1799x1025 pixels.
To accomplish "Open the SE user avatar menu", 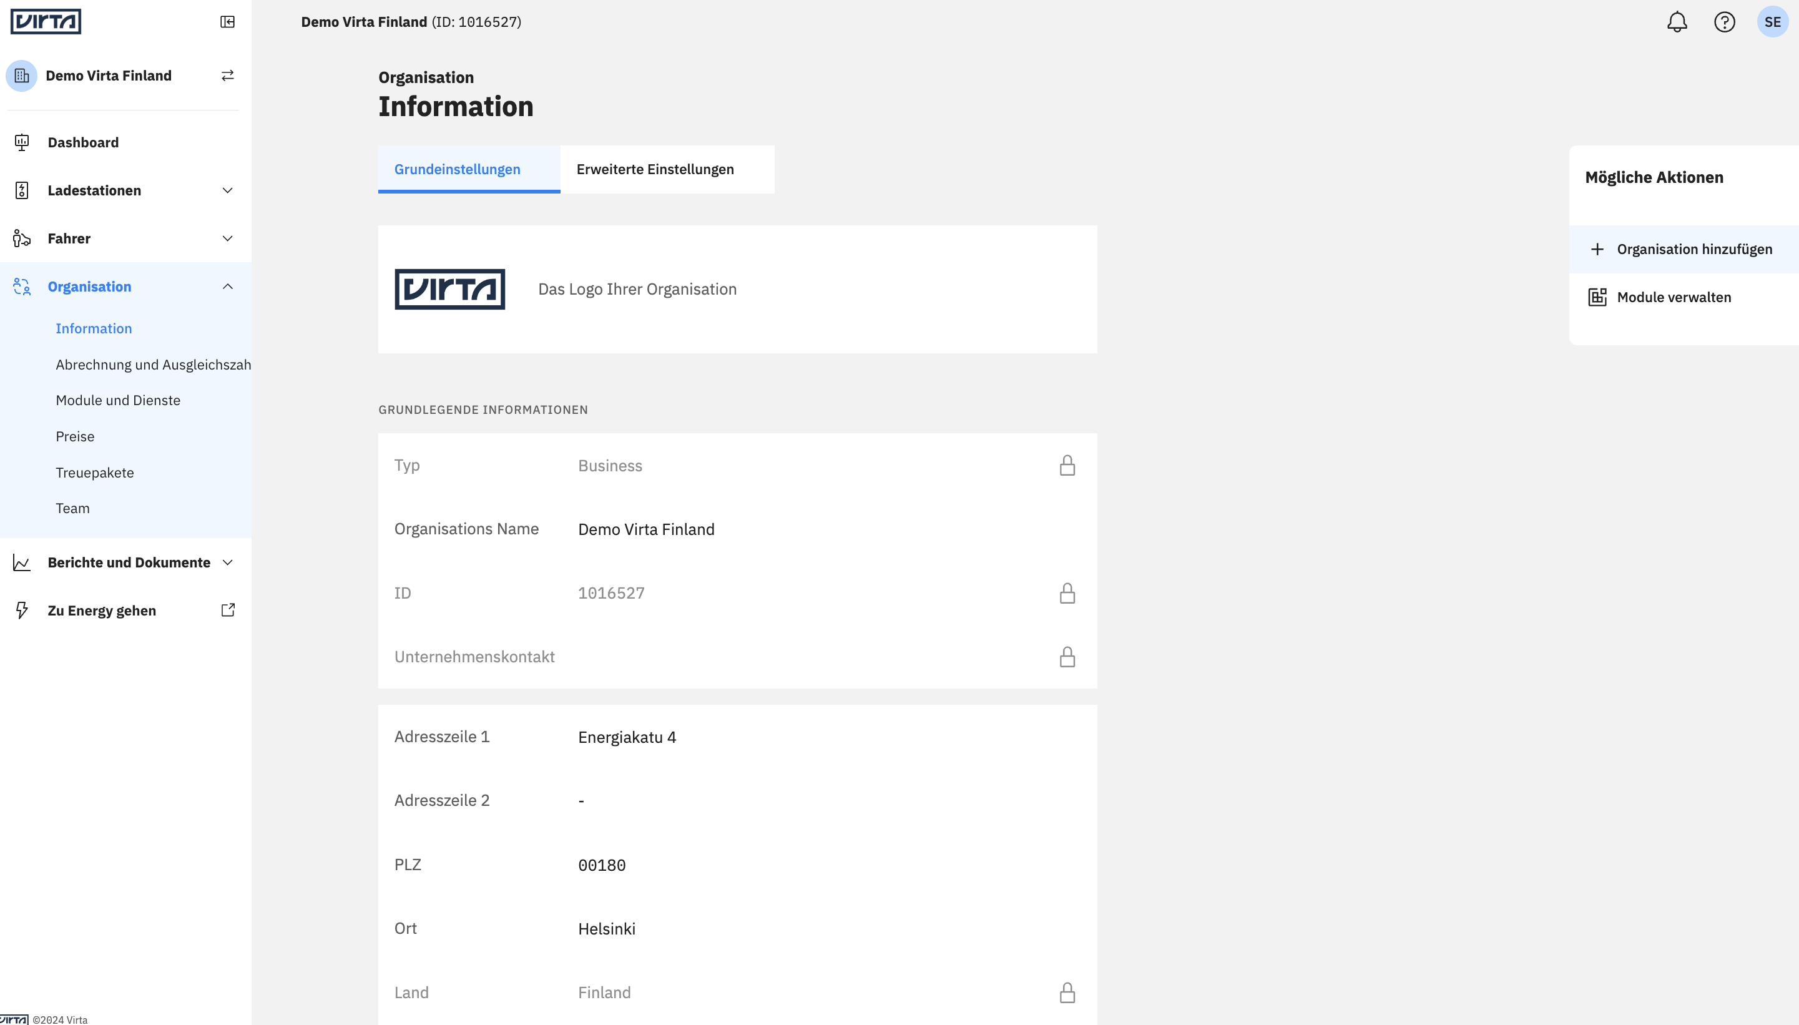I will tap(1772, 22).
